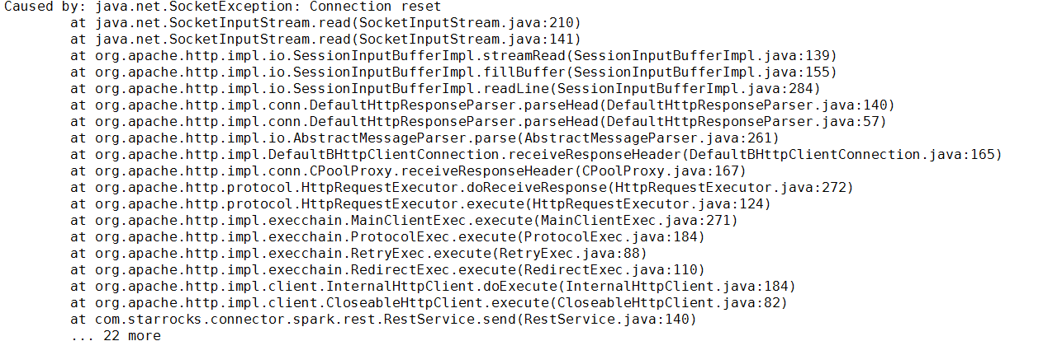Click the DefaultBHttpClientConnection.receiveResponseHeader line
1043x341 pixels.
point(536,154)
